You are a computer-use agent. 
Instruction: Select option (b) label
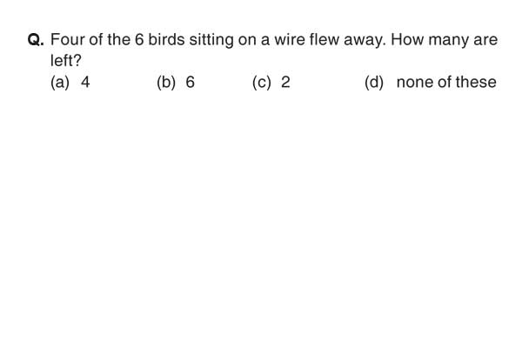[x=166, y=83]
